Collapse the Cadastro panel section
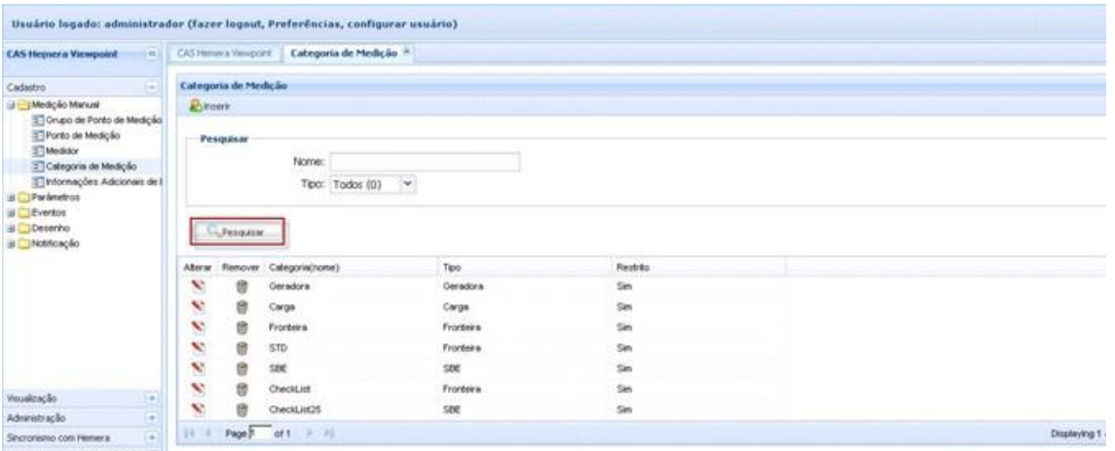The width and height of the screenshot is (1115, 451). tap(152, 88)
